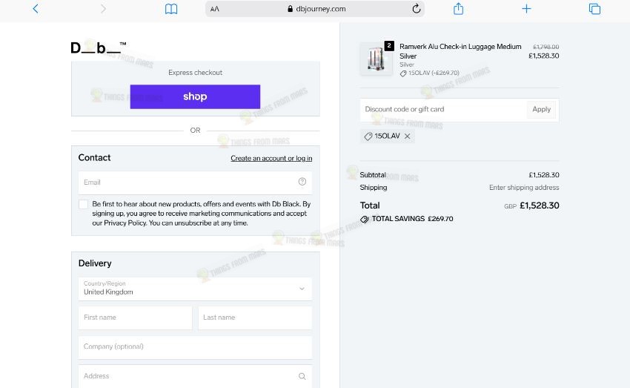Tick the Db Black marketing signup checkbox
The image size is (630, 388).
[84, 204]
